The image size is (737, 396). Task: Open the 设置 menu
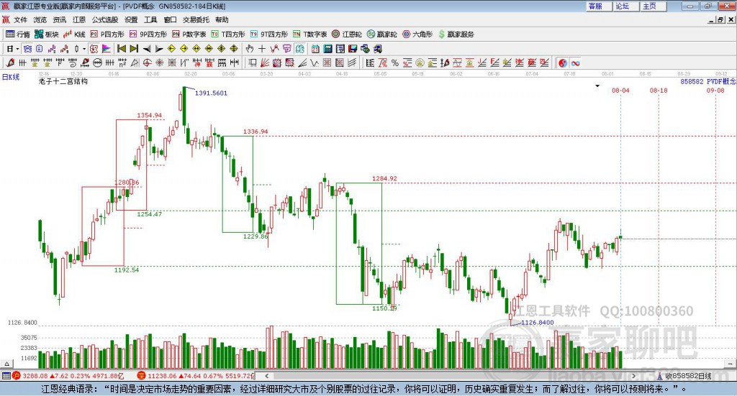pyautogui.click(x=131, y=19)
